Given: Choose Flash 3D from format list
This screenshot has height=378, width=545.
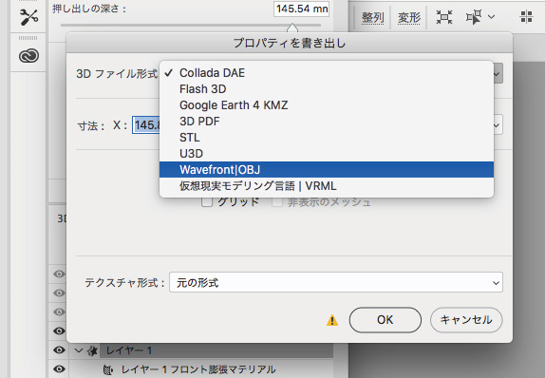Looking at the screenshot, I should (x=327, y=89).
